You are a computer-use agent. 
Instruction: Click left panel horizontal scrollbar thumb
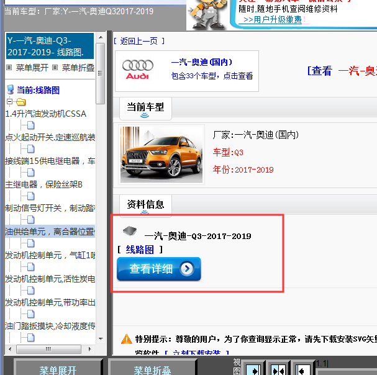click(x=48, y=349)
